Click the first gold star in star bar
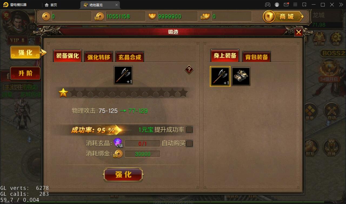346x204 pixels. (63, 93)
